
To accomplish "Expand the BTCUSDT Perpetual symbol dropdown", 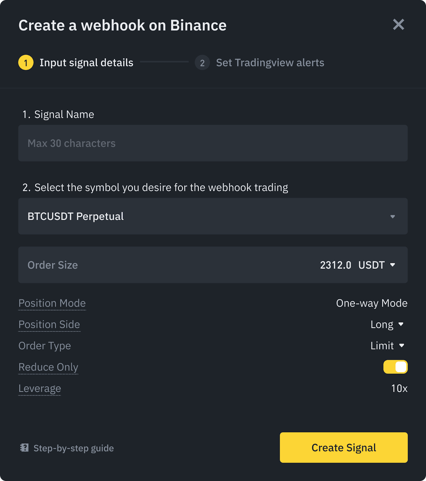I will point(213,216).
